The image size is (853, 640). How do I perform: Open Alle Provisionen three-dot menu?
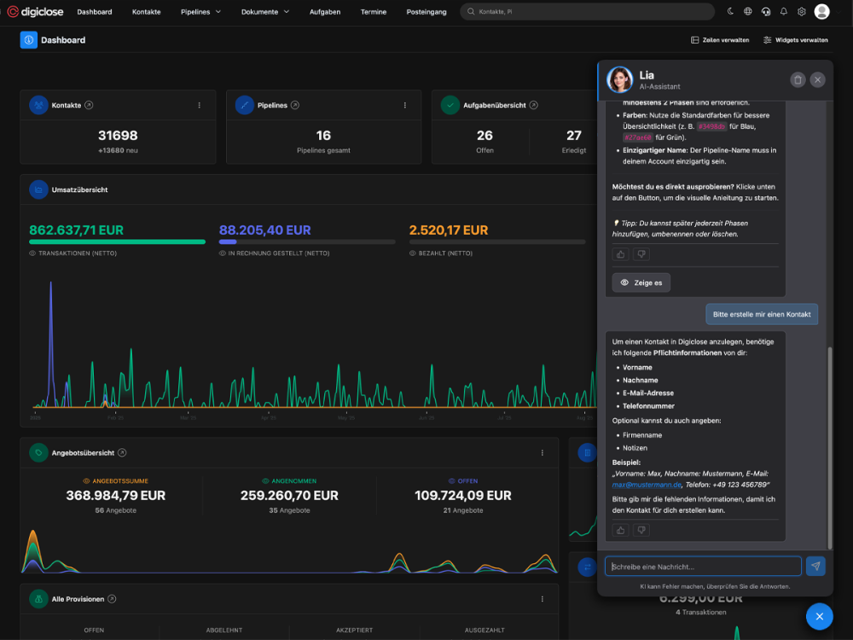[x=542, y=599]
